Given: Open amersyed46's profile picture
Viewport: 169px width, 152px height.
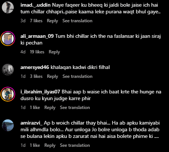Looking at the screenshot, I should click(8, 70).
